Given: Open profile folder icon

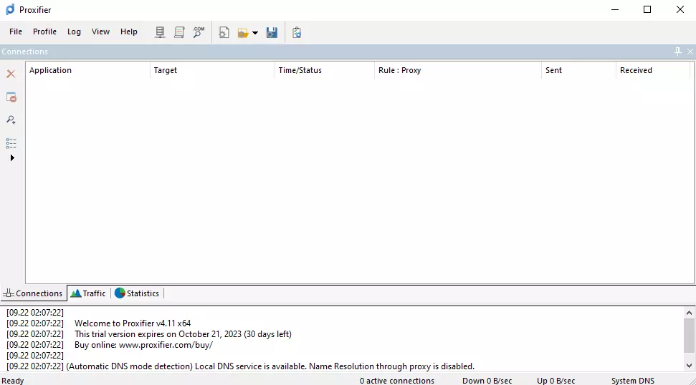Looking at the screenshot, I should 243,33.
